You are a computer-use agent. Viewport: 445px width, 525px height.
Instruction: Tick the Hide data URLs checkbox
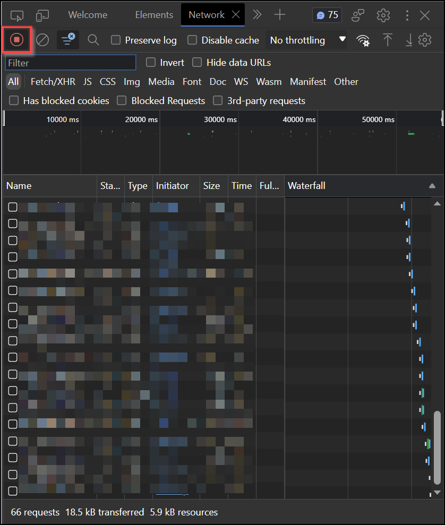pos(197,63)
